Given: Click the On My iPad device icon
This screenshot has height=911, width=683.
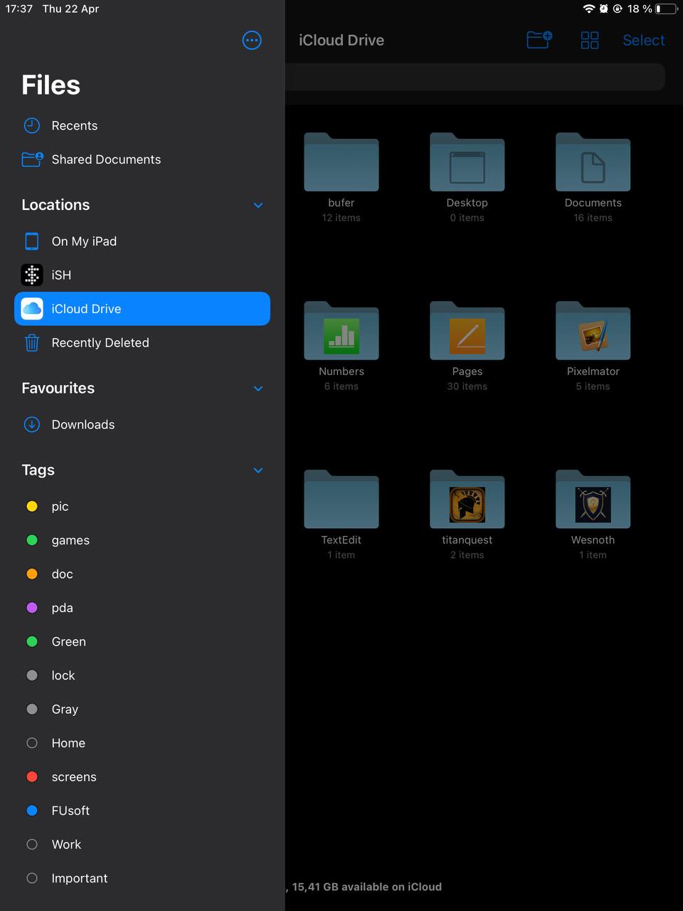Looking at the screenshot, I should (x=32, y=241).
